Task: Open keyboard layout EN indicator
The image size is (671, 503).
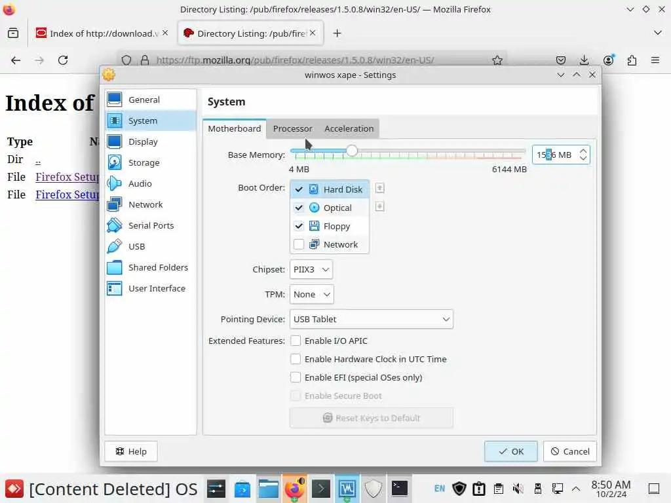Action: coord(440,489)
